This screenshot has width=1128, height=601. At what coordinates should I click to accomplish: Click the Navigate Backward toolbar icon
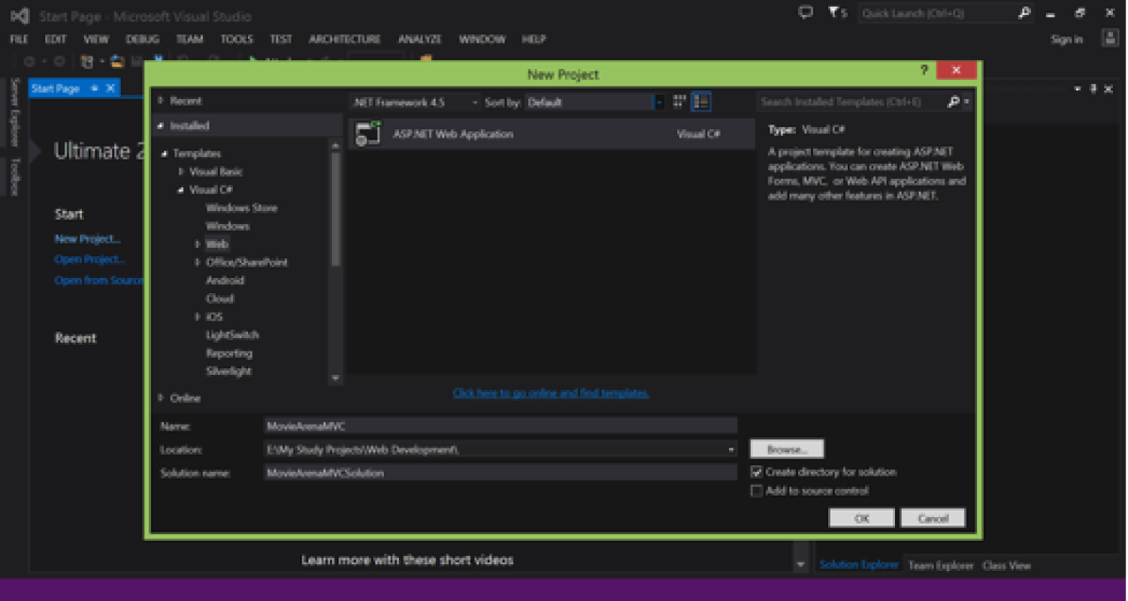click(x=29, y=62)
